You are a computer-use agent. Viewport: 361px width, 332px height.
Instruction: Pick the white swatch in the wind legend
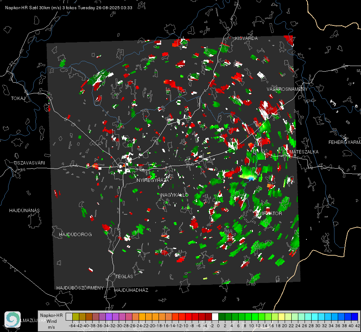click(x=215, y=317)
